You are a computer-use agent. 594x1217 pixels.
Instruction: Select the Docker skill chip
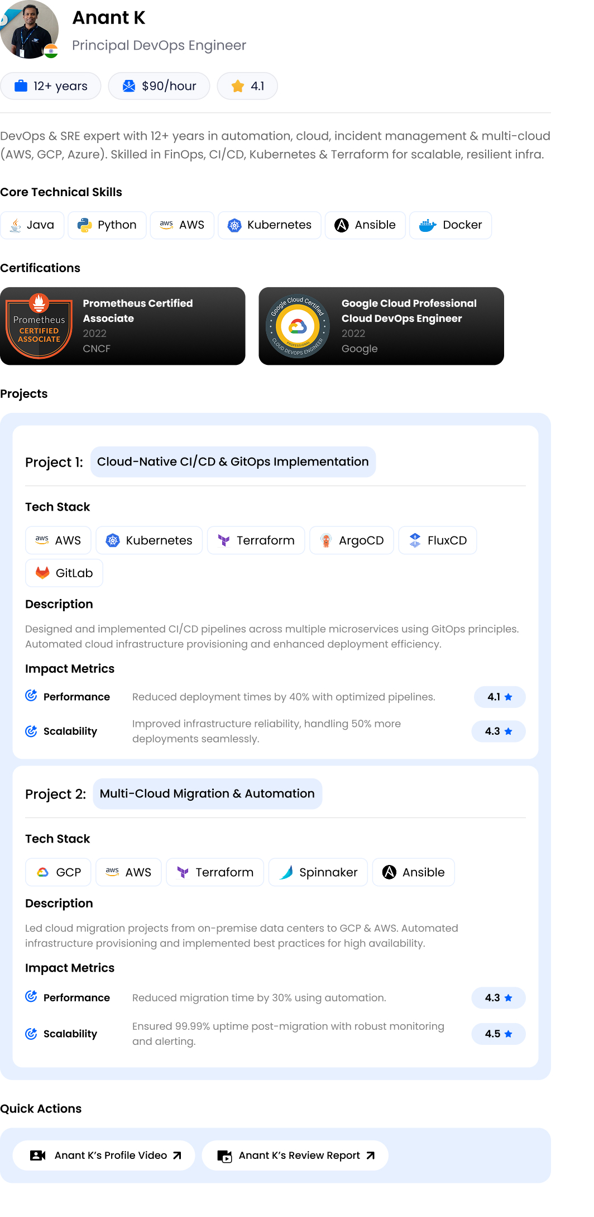point(451,225)
